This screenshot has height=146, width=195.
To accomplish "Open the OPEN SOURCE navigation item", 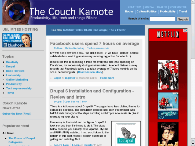I will (178, 7).
